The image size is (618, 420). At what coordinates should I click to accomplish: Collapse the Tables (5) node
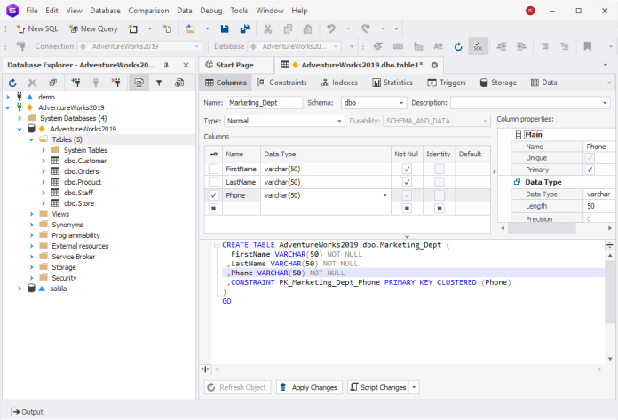[33, 139]
